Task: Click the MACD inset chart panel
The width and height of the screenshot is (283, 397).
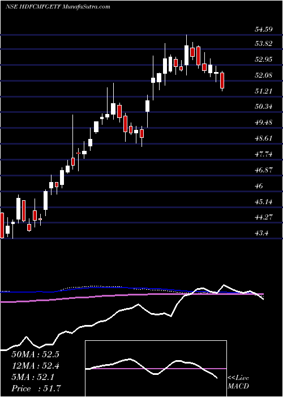Action: 156,369
